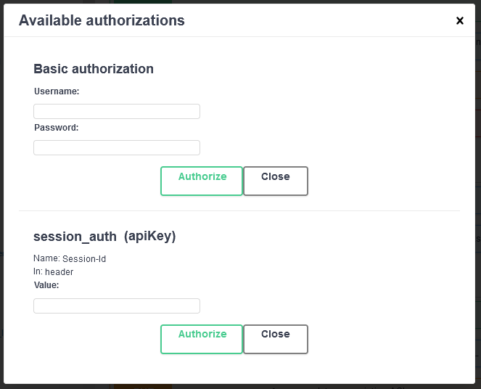Select the Session-Id name value text
The width and height of the screenshot is (481, 389).
(x=84, y=258)
